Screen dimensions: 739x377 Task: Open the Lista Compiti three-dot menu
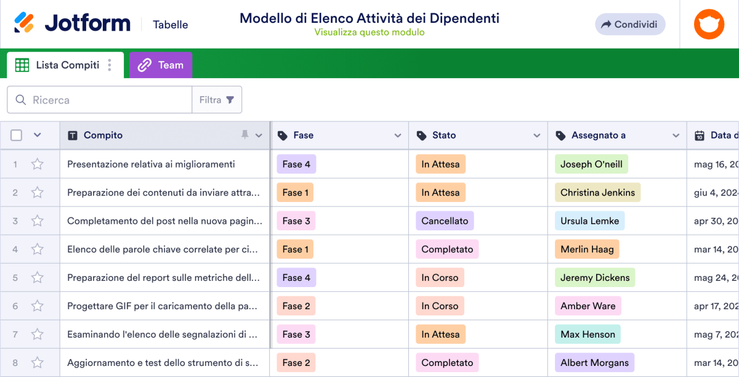coord(108,64)
